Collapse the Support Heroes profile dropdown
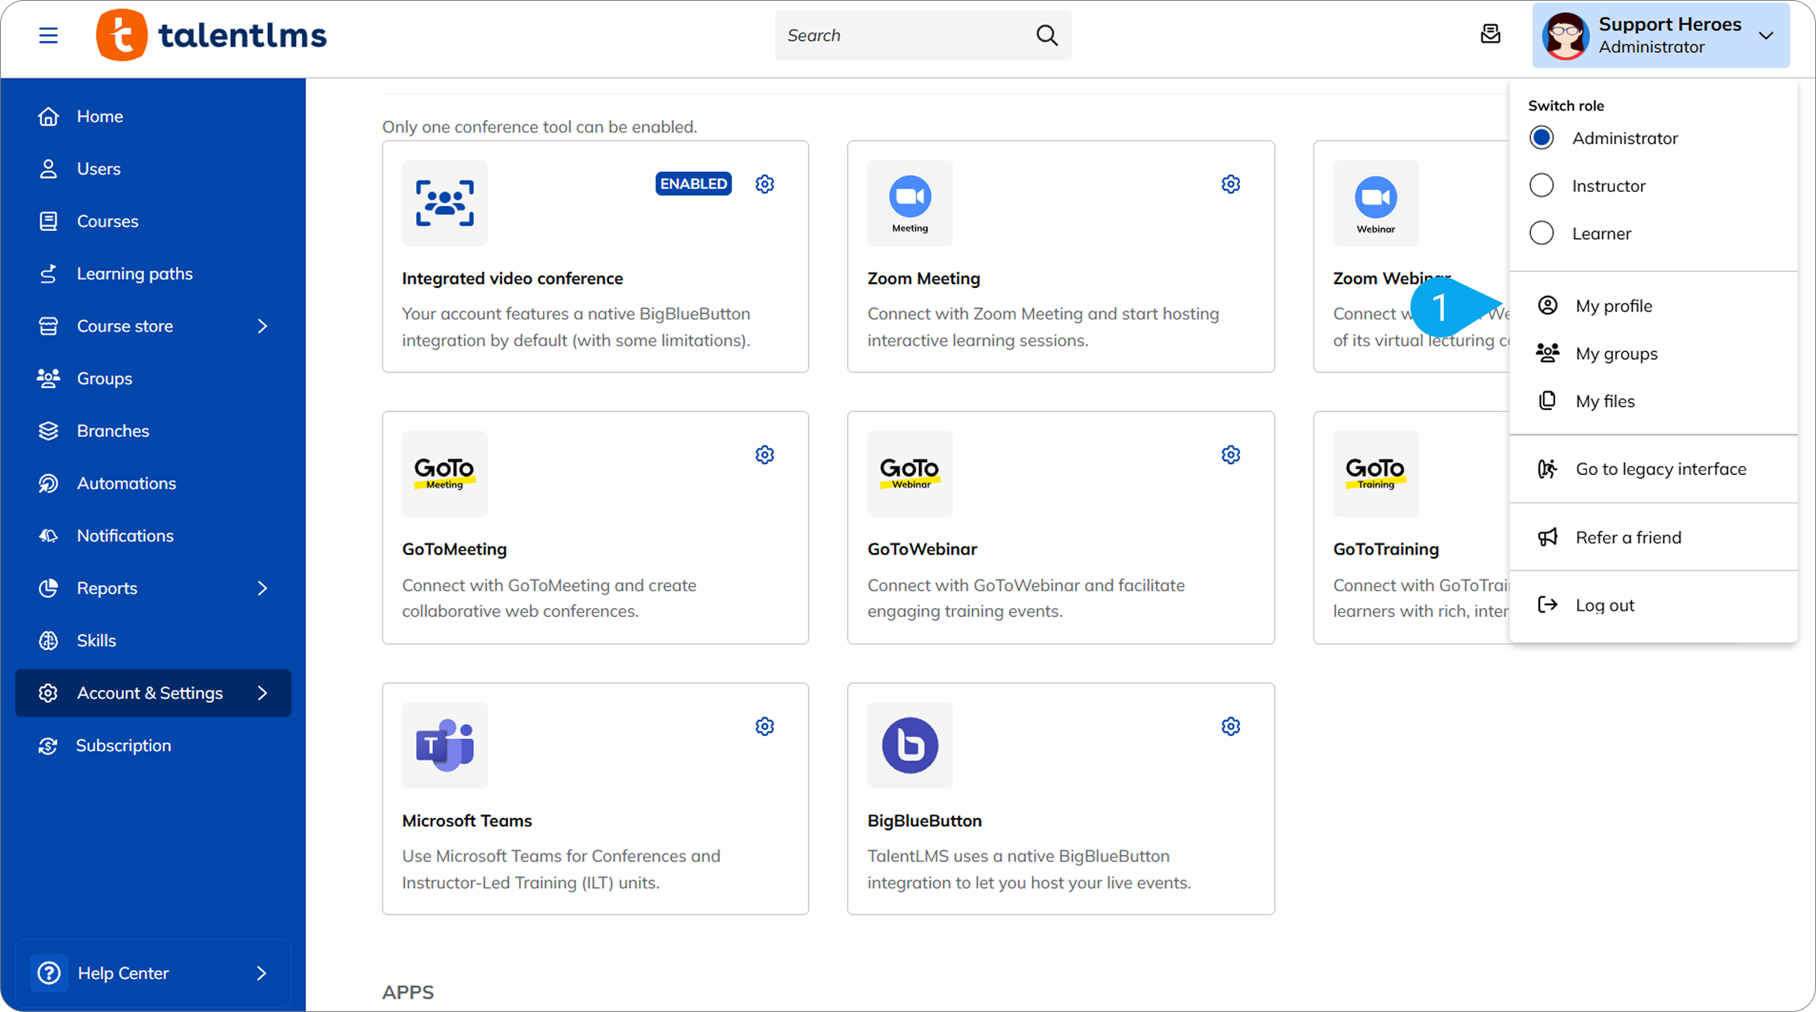Image resolution: width=1816 pixels, height=1012 pixels. pyautogui.click(x=1766, y=35)
